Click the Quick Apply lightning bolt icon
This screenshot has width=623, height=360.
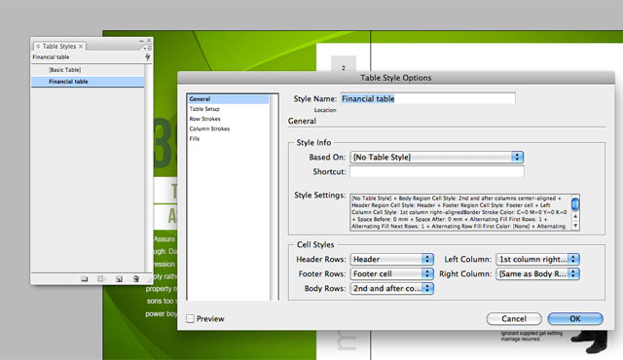[147, 57]
